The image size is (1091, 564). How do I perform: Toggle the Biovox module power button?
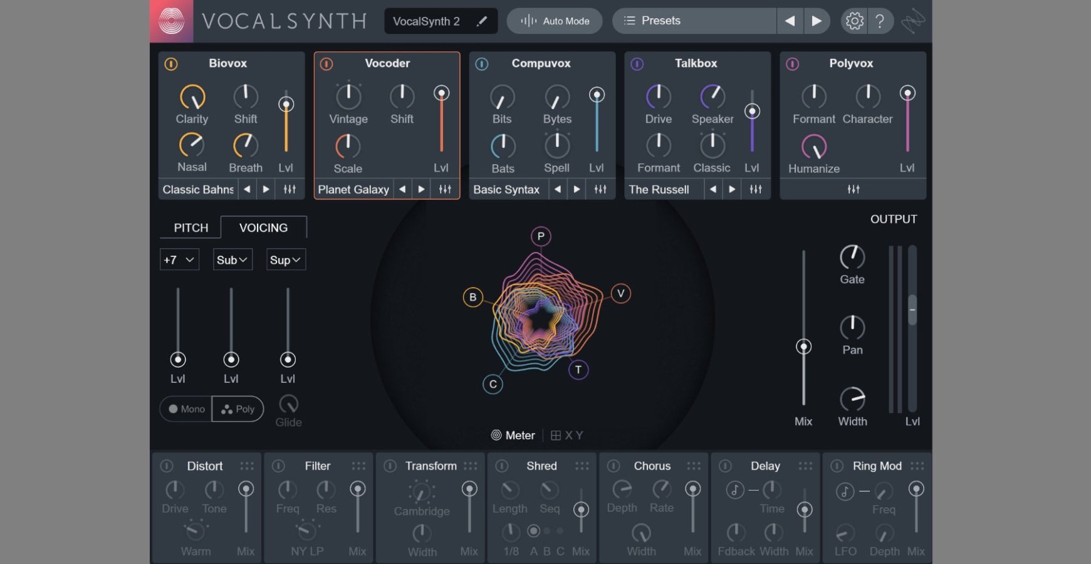point(170,63)
